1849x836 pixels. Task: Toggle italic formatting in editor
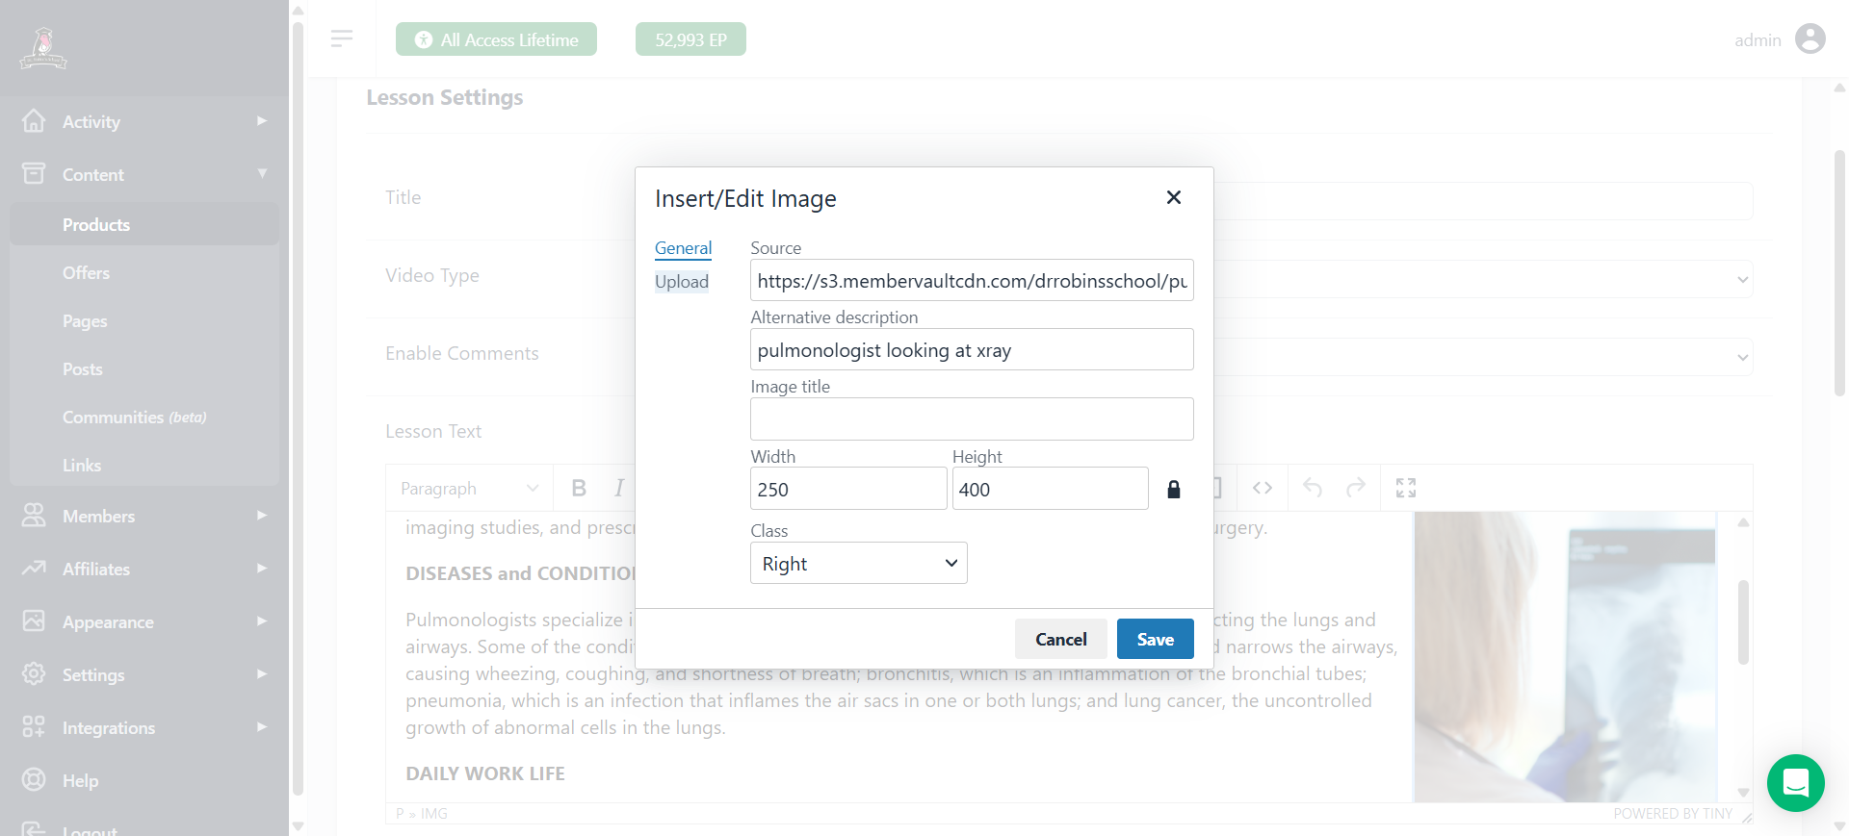click(x=619, y=488)
